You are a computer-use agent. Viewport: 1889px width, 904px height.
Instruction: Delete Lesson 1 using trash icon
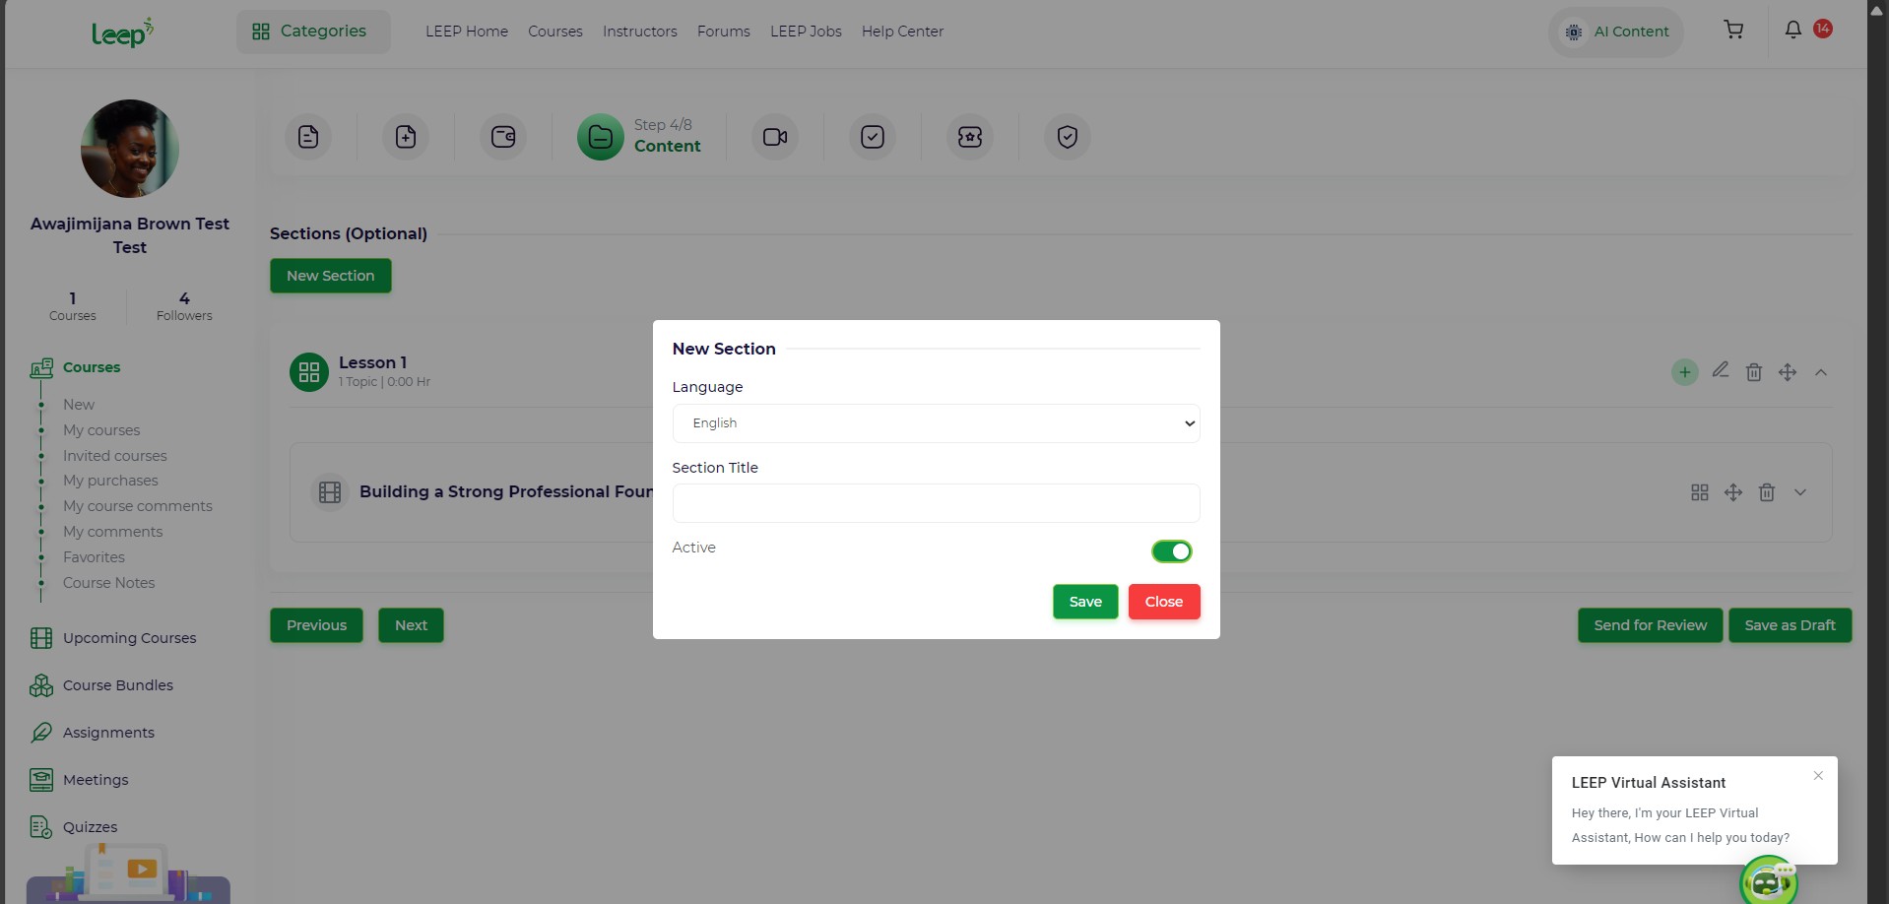point(1753,372)
